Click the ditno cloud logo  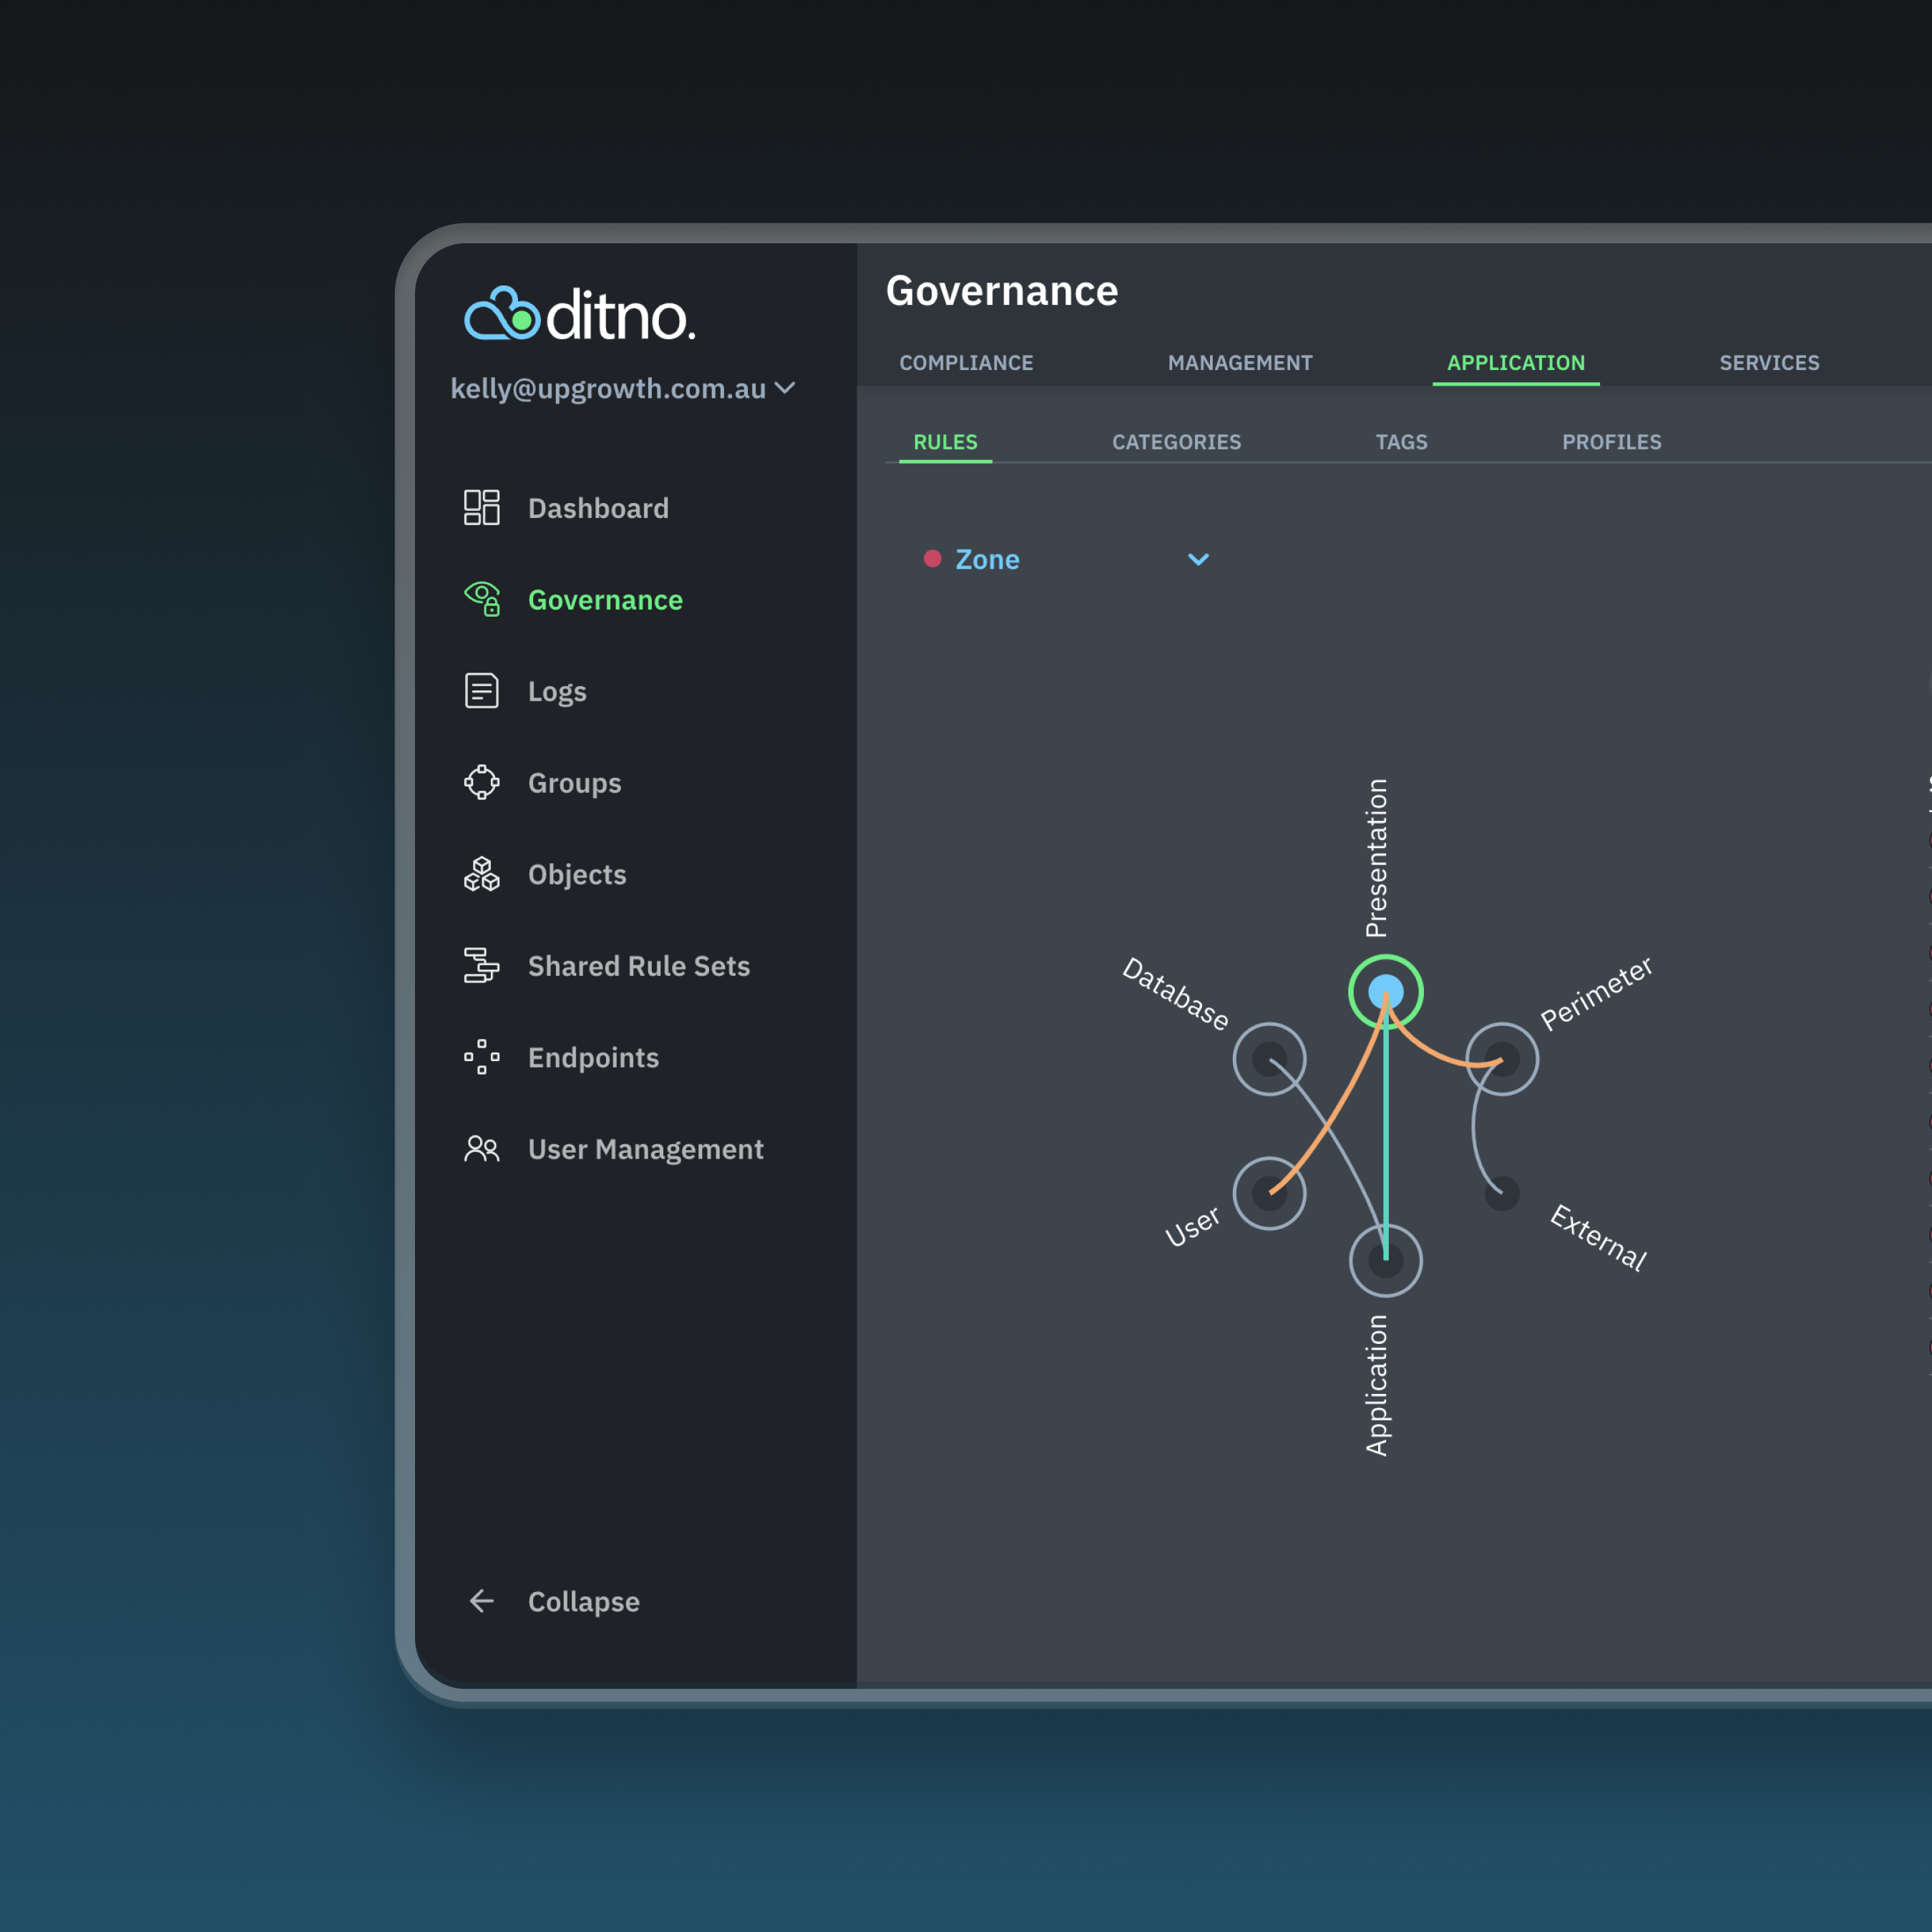[580, 314]
